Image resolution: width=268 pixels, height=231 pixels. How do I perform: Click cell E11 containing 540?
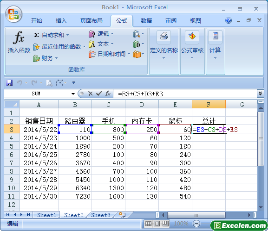coord(175,196)
